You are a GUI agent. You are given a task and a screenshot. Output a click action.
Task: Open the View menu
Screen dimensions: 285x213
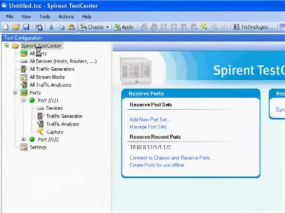coord(26,17)
